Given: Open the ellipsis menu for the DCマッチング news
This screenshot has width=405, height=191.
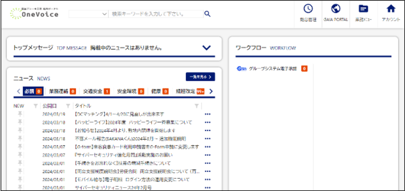Looking at the screenshot, I should point(207,114).
